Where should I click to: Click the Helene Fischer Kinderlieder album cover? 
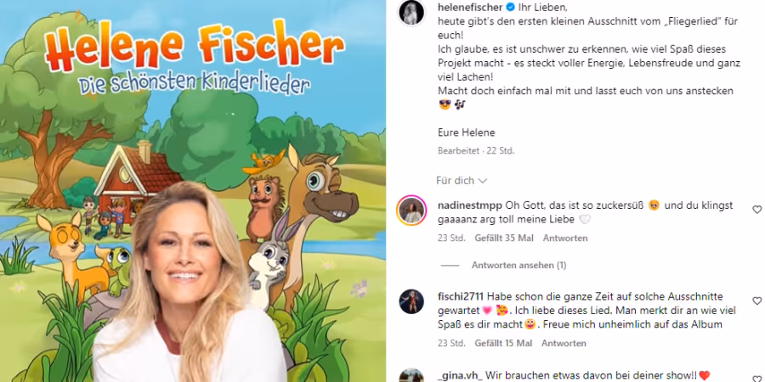193,191
